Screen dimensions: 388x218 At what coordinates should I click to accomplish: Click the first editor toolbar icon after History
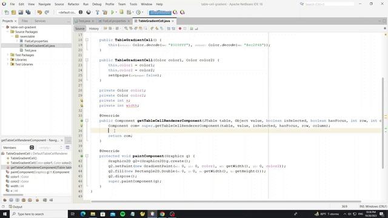pyautogui.click(x=105, y=28)
